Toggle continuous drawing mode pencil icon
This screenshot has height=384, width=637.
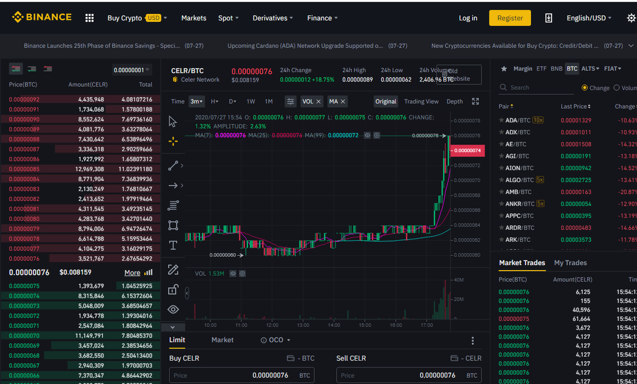[173, 269]
